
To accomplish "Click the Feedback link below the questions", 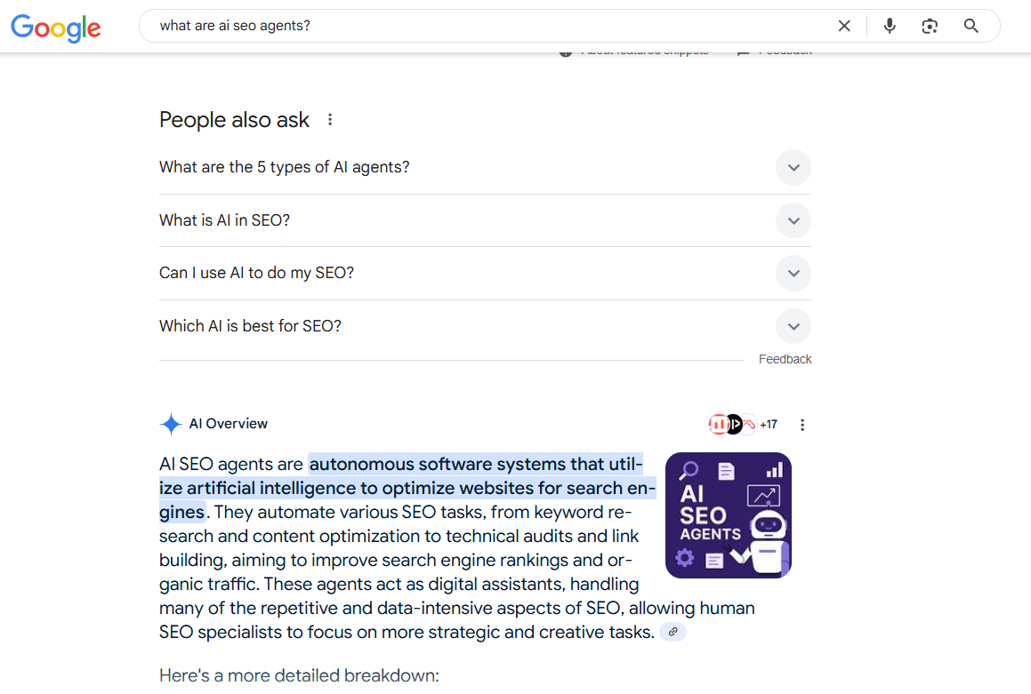I will pyautogui.click(x=785, y=359).
